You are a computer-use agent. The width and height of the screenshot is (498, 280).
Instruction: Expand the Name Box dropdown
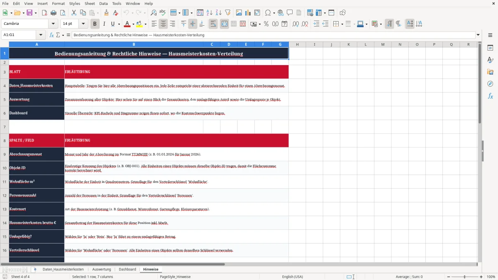[x=41, y=35]
